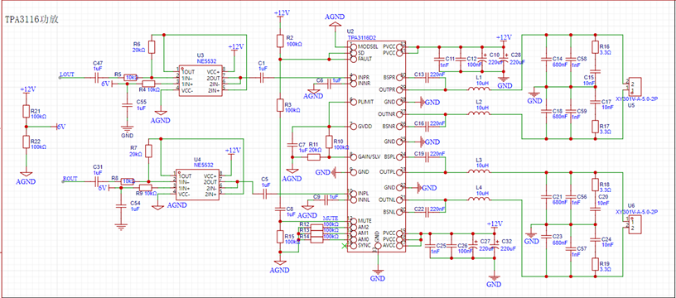Image resolution: width=676 pixels, height=298 pixels.
Task: Click inductor L4 10uH symbol
Action: [x=480, y=199]
